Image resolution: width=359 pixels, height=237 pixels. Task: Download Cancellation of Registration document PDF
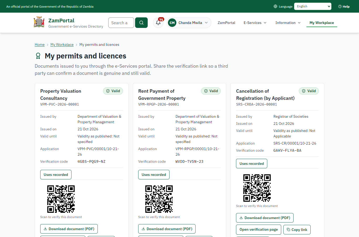point(265,218)
